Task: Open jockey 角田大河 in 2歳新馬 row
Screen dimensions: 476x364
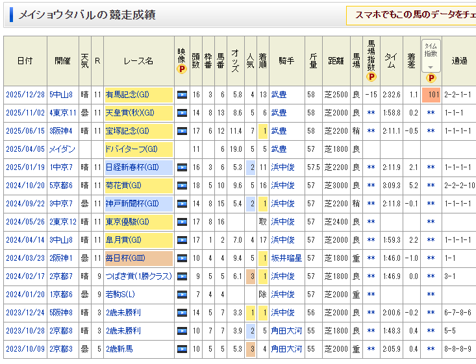Action: [x=286, y=349]
